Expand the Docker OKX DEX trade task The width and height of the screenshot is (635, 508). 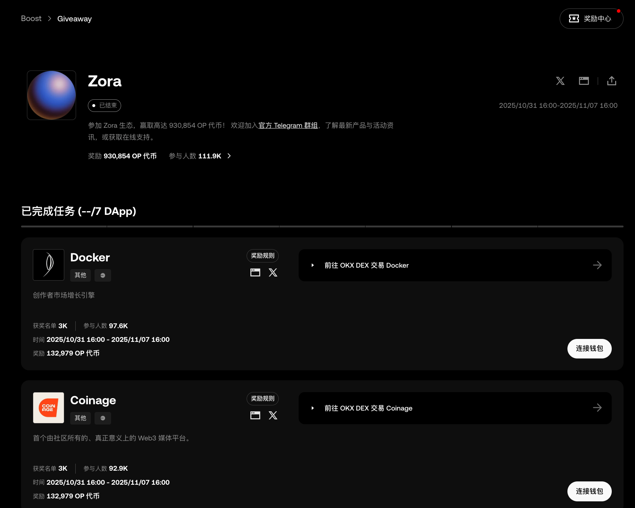[x=313, y=265]
